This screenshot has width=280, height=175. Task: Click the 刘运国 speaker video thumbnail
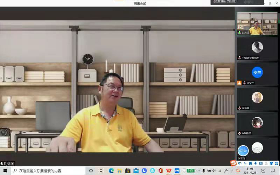(x=258, y=23)
